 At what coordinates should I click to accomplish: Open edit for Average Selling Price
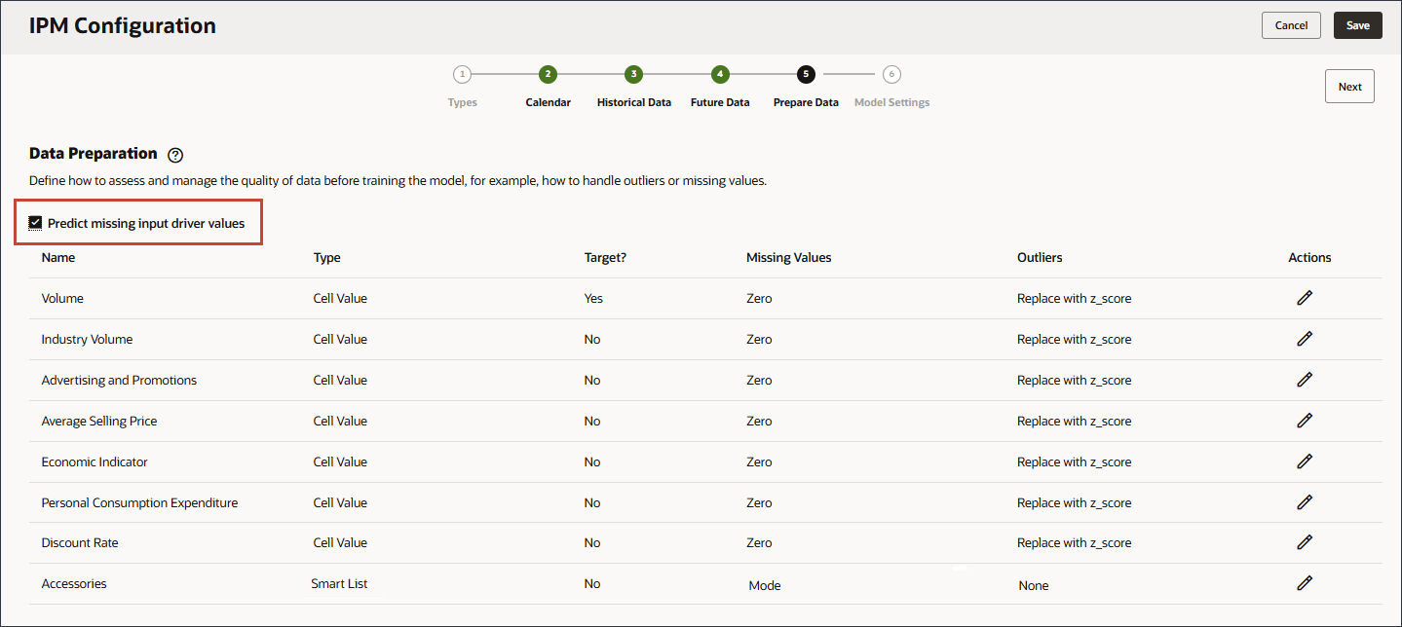pos(1305,421)
